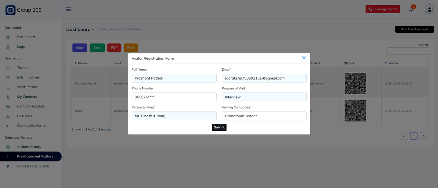The image size is (438, 188).
Task: Open the hamburger menu toggle
Action: (68, 9)
